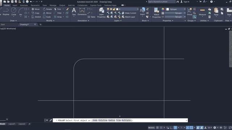Screen dimensions: 232x130
Task: Expand the Draw panel
Action: 13,21
